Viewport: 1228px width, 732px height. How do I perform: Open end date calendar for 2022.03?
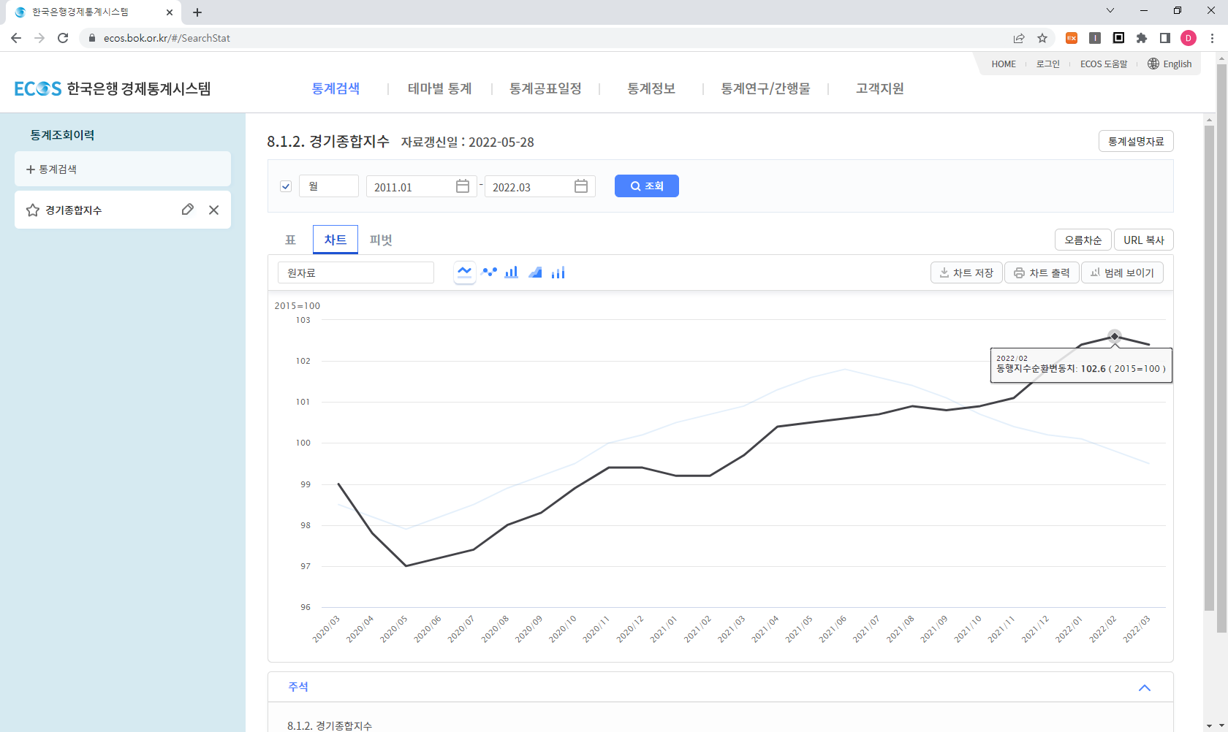pos(581,186)
